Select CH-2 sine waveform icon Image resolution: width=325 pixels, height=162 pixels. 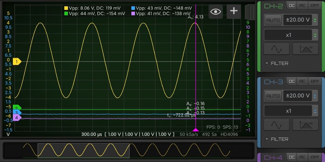click(x=277, y=49)
